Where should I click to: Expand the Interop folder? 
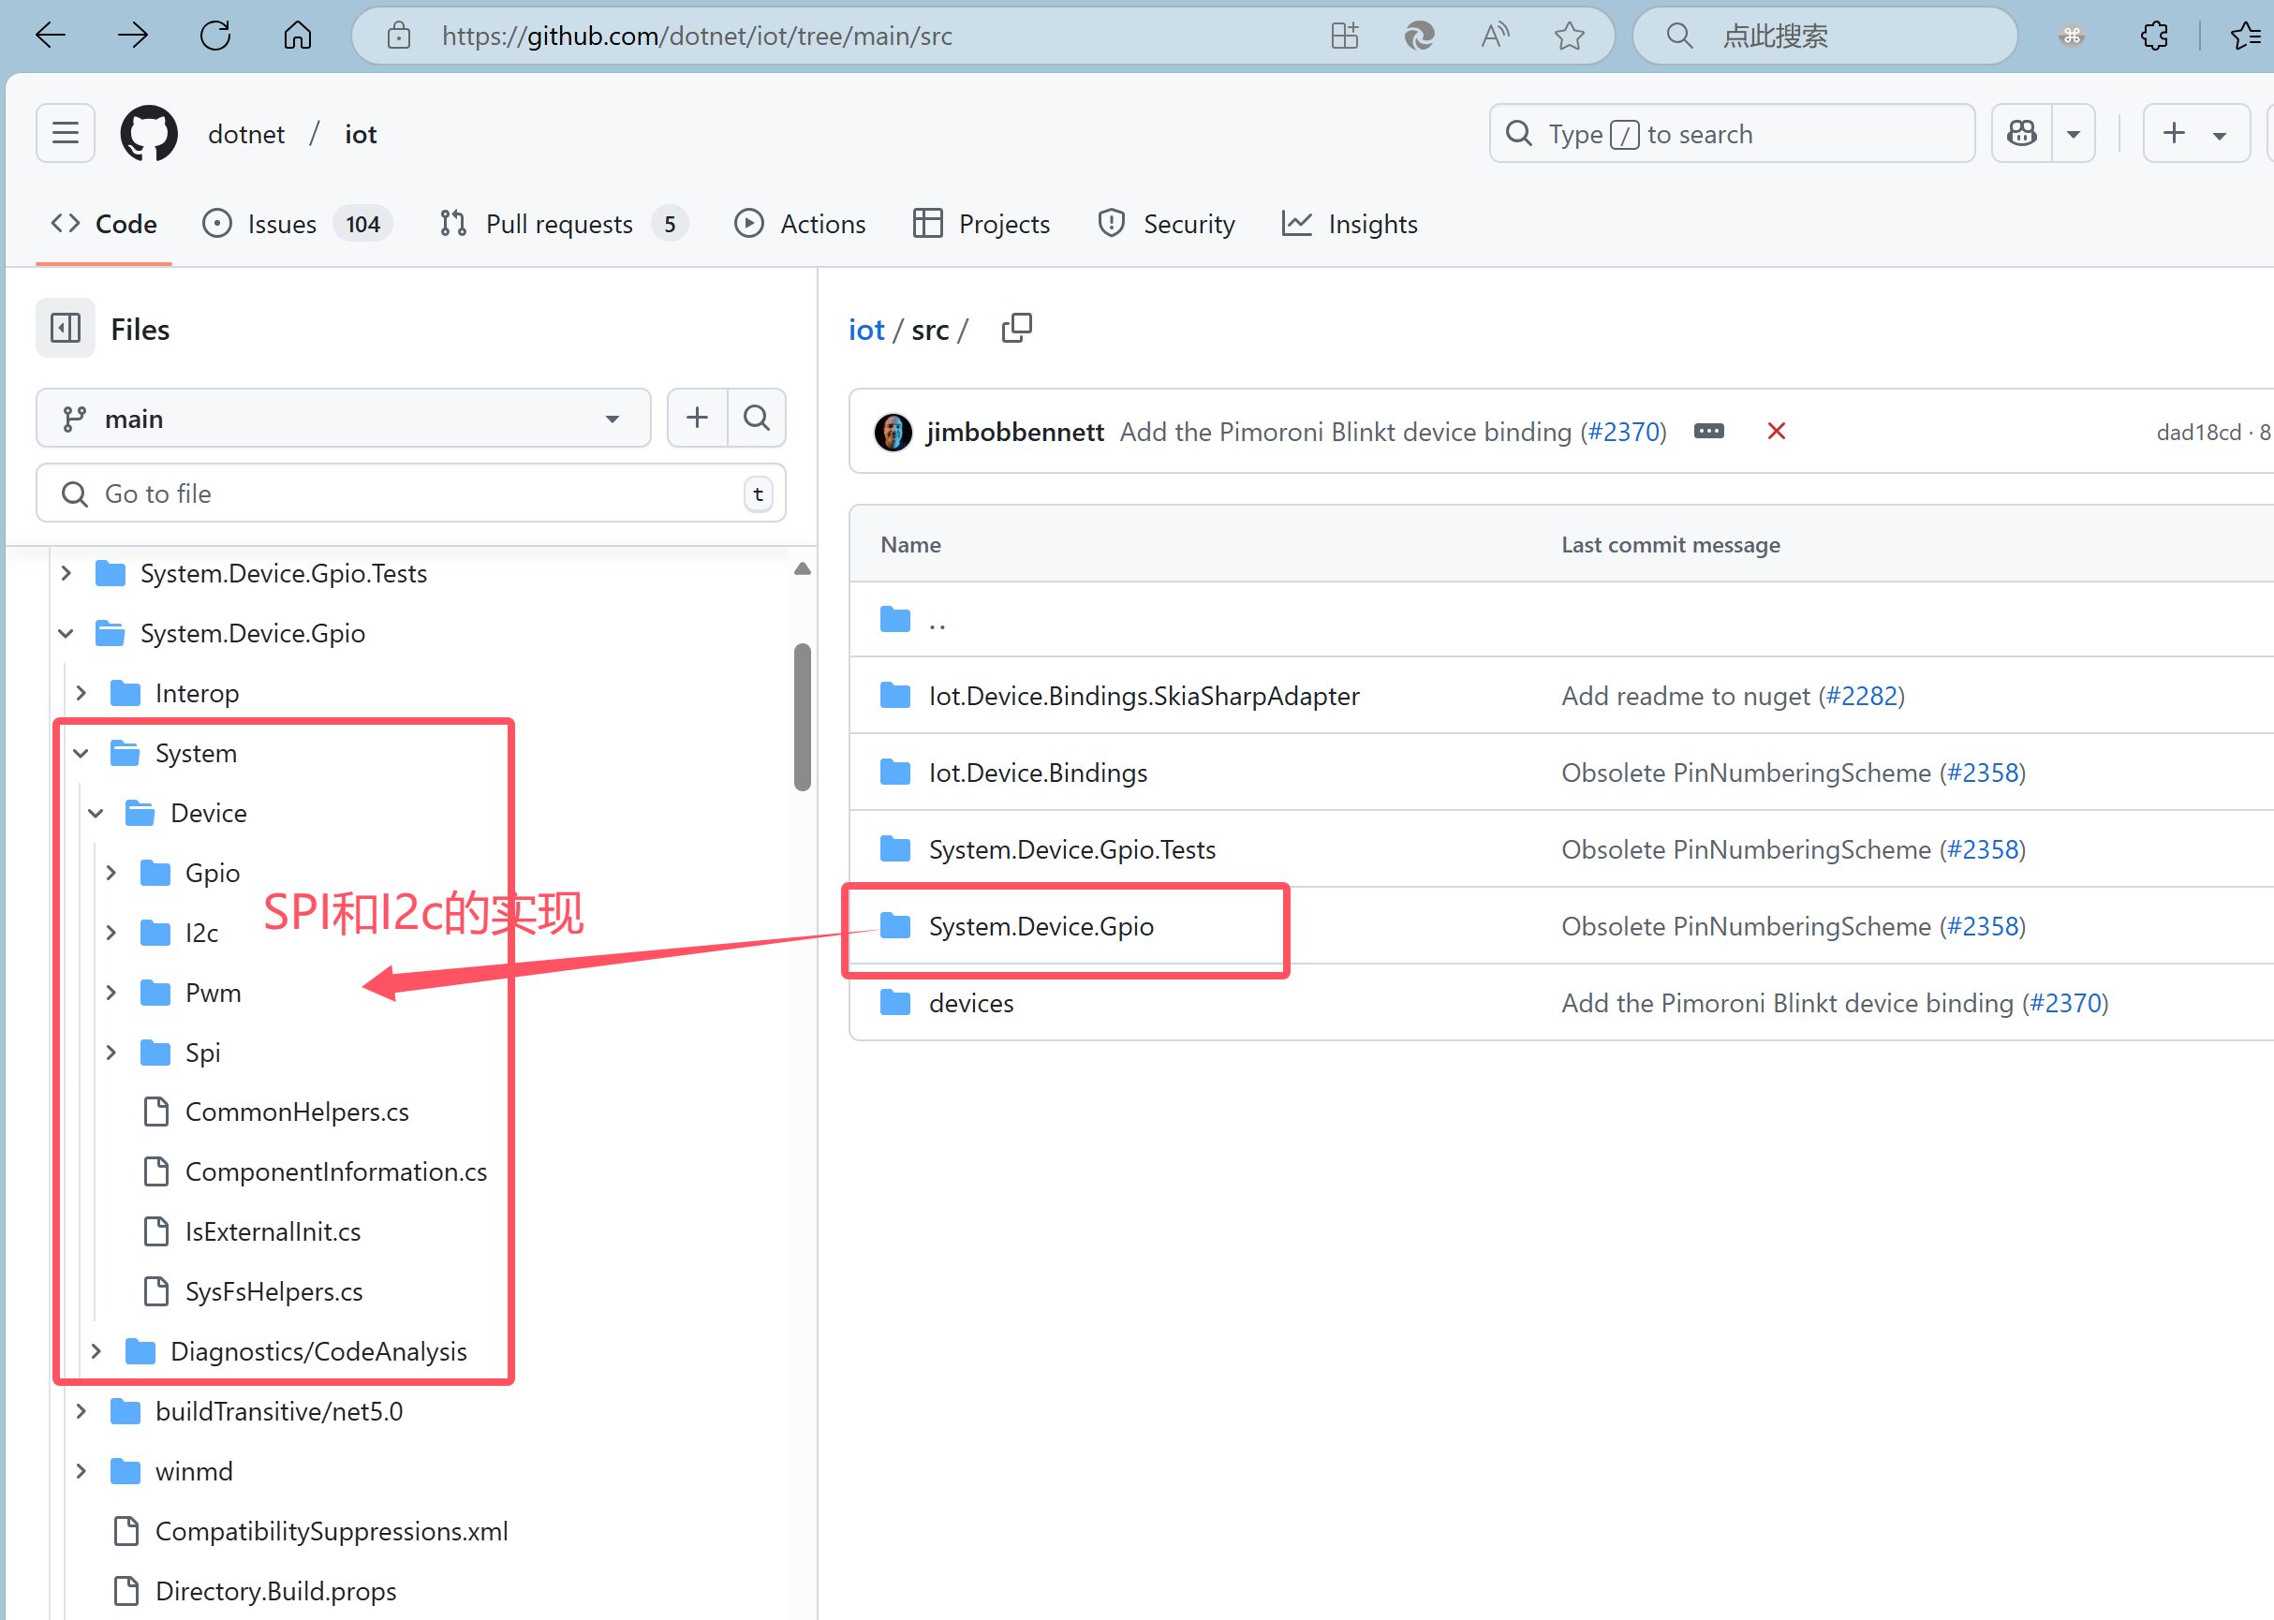coord(81,693)
